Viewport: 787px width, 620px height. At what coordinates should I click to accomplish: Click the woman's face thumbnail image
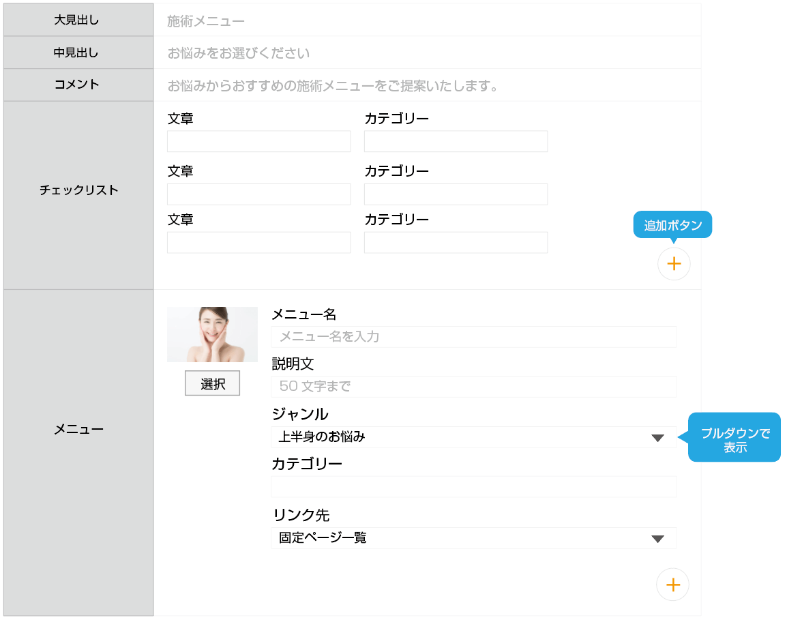(212, 334)
